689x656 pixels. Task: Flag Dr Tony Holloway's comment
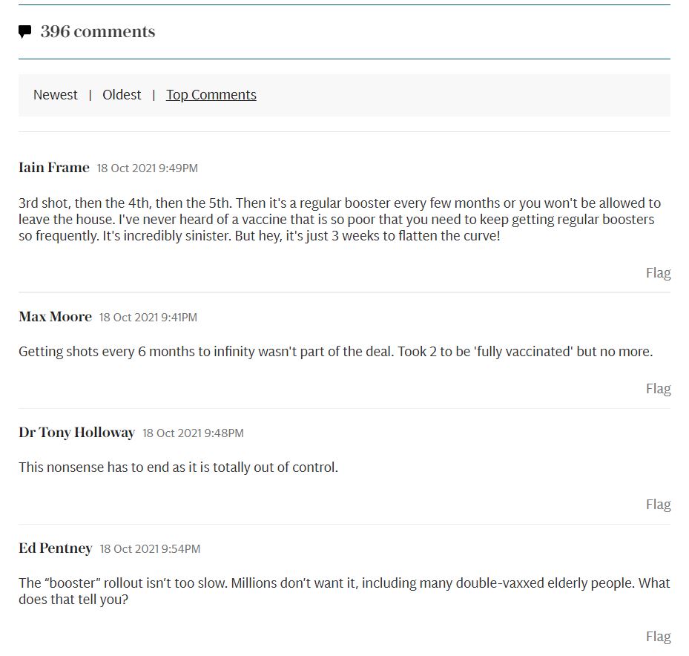pos(658,505)
